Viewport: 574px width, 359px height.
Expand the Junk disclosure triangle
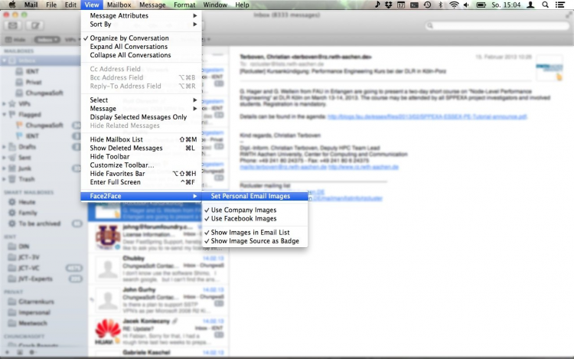pyautogui.click(x=5, y=168)
